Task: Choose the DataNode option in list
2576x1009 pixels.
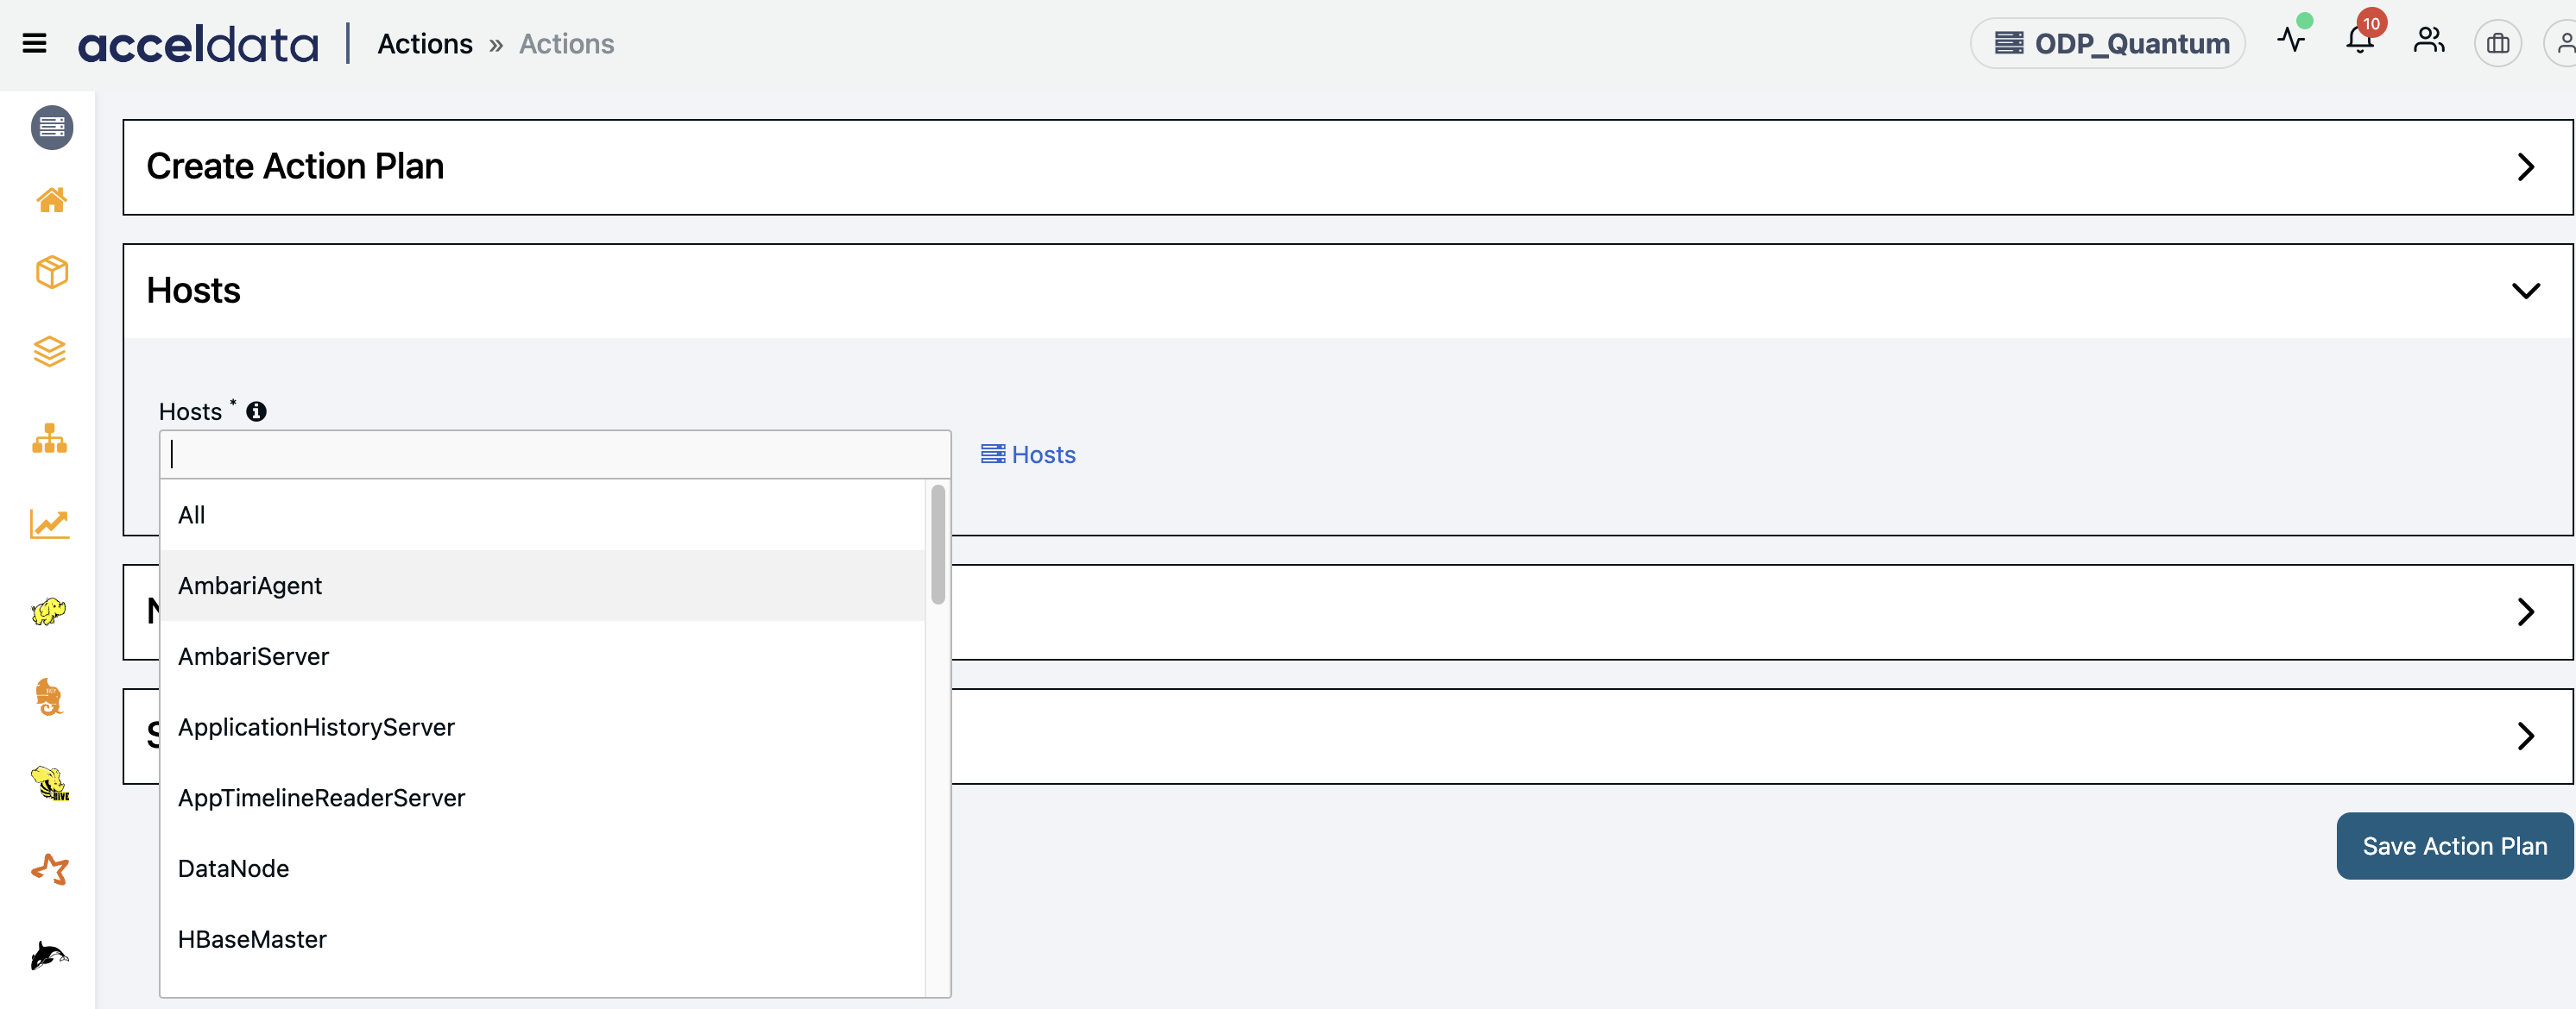Action: [233, 868]
